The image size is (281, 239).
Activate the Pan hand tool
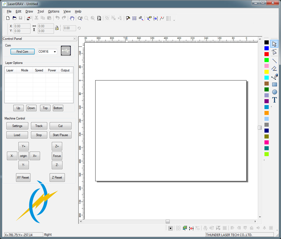click(72, 18)
